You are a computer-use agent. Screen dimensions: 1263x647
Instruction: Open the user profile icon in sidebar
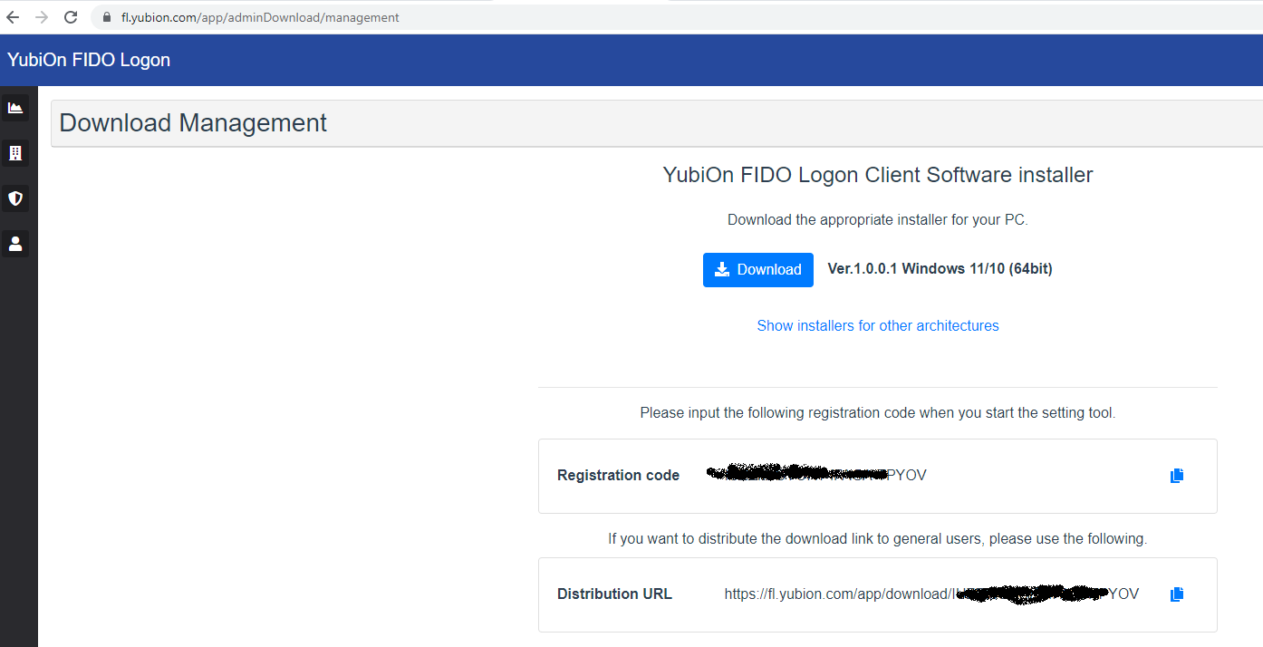click(x=15, y=244)
